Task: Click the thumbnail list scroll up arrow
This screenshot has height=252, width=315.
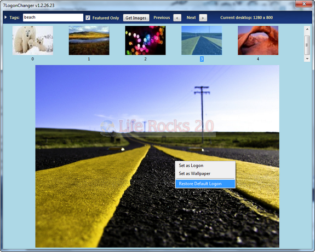Action: tap(307, 29)
